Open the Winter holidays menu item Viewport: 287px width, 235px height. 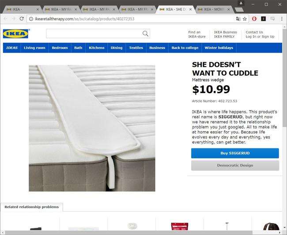219,48
